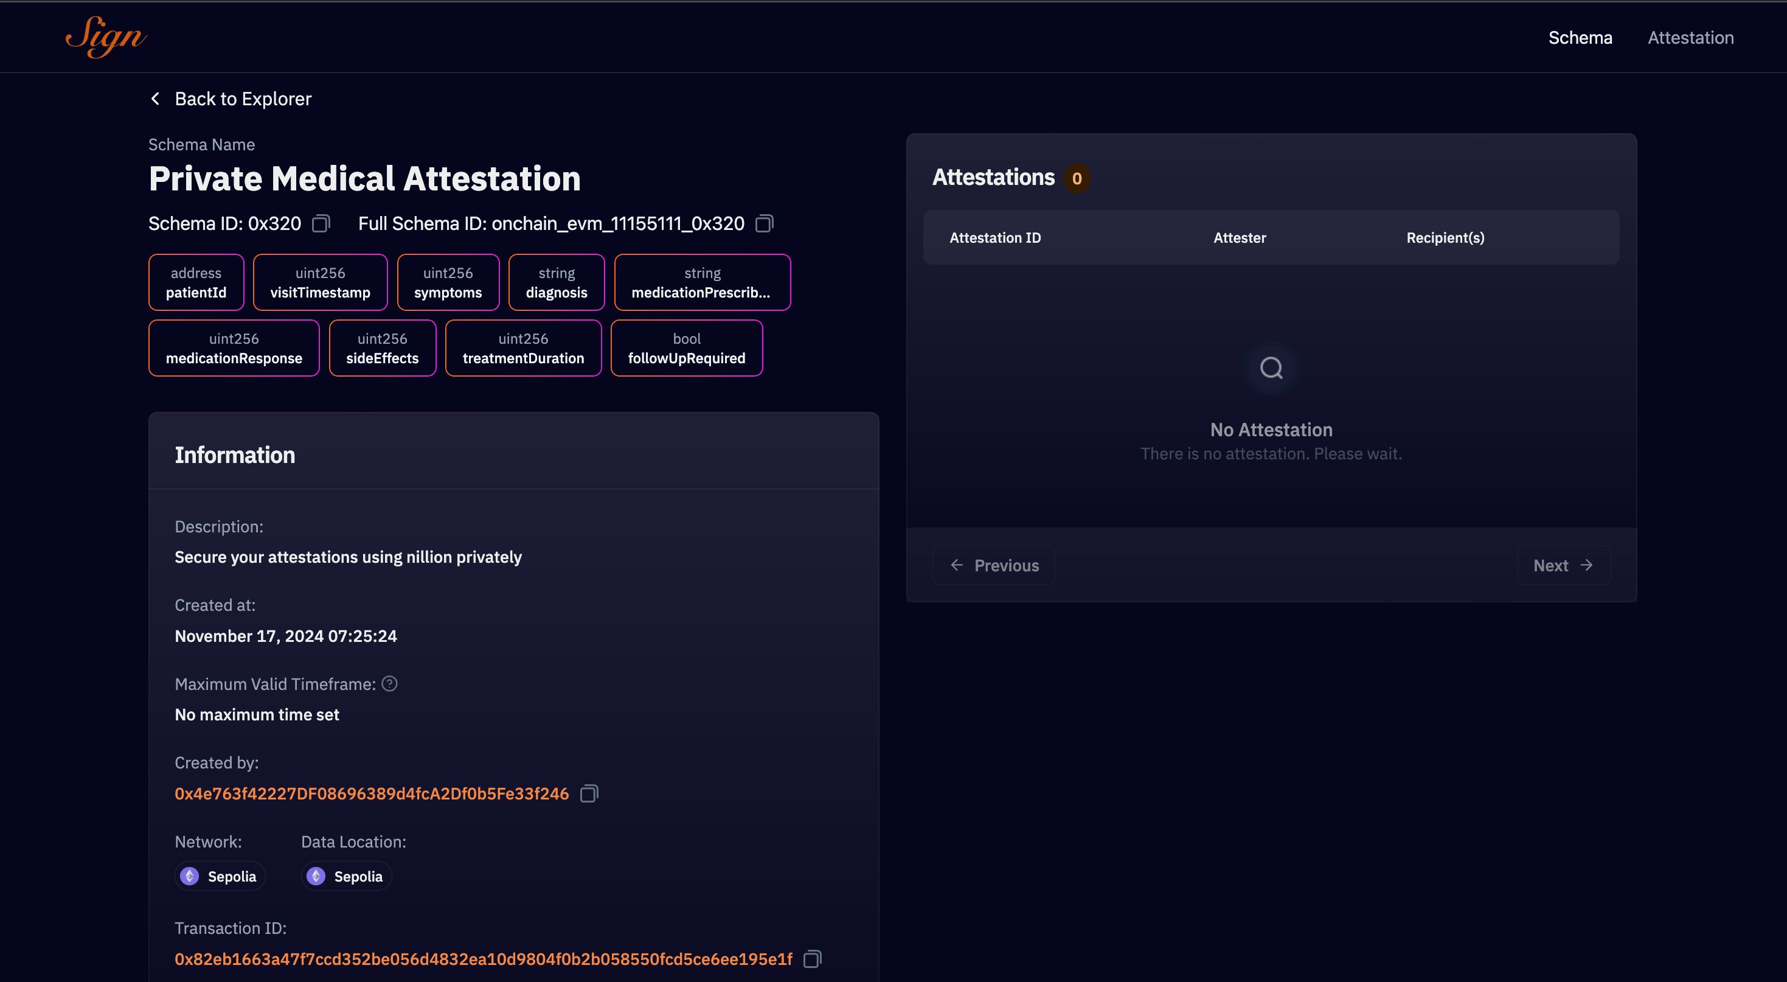Open the Schema nav tab
The height and width of the screenshot is (982, 1787).
click(1580, 38)
